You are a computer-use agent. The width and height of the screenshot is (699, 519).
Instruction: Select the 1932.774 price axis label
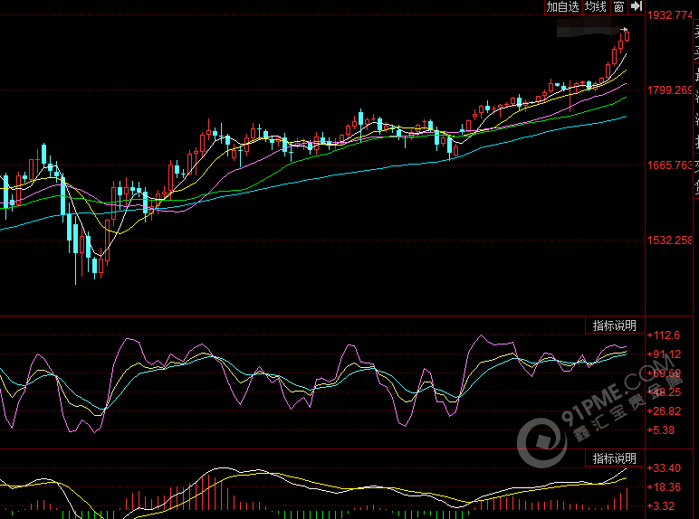(x=670, y=15)
